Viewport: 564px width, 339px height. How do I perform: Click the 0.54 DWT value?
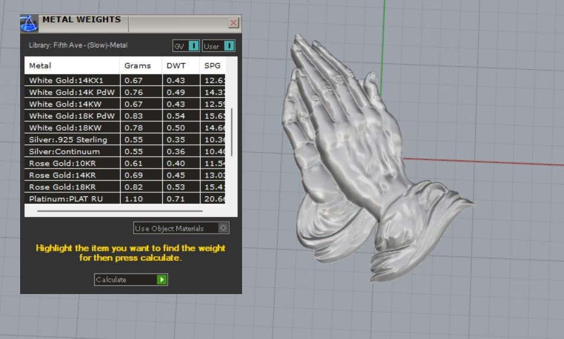[x=176, y=116]
